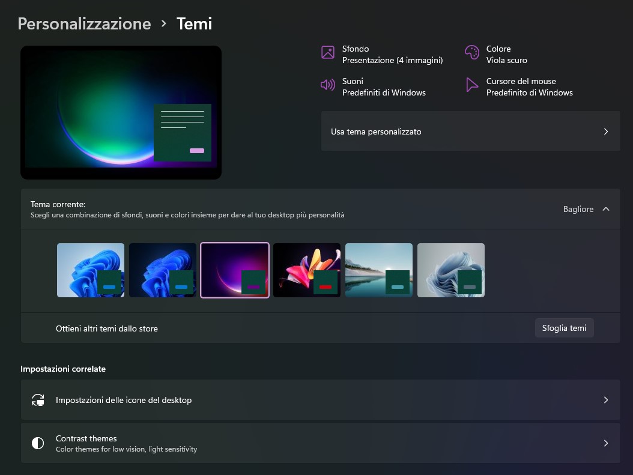Click the Temi breadcrumb title

194,24
